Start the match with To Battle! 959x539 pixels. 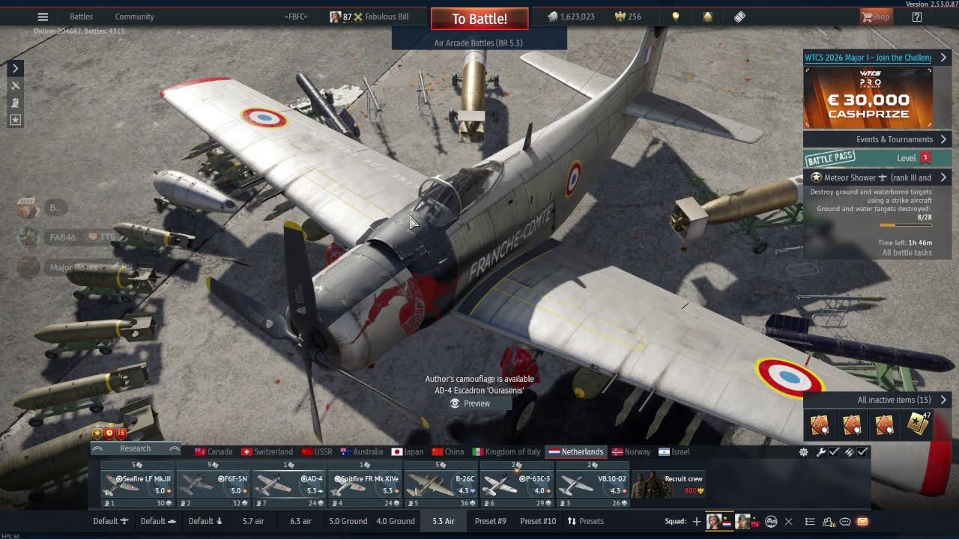click(479, 19)
